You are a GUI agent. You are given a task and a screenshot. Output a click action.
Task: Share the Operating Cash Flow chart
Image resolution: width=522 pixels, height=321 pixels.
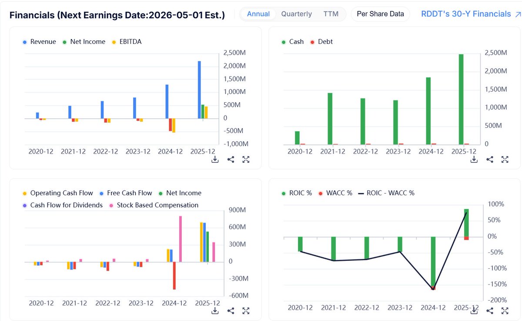[x=231, y=311]
